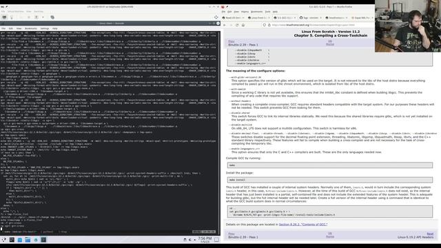Open Konsole's Bookmarks menu
The height and width of the screenshot is (248, 441).
pyautogui.click(x=31, y=28)
